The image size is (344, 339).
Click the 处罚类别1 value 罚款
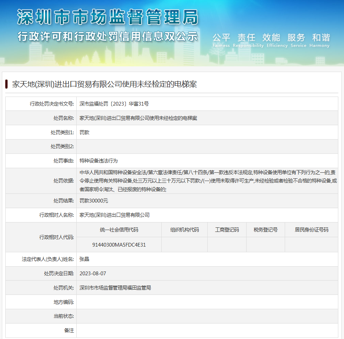(84, 132)
